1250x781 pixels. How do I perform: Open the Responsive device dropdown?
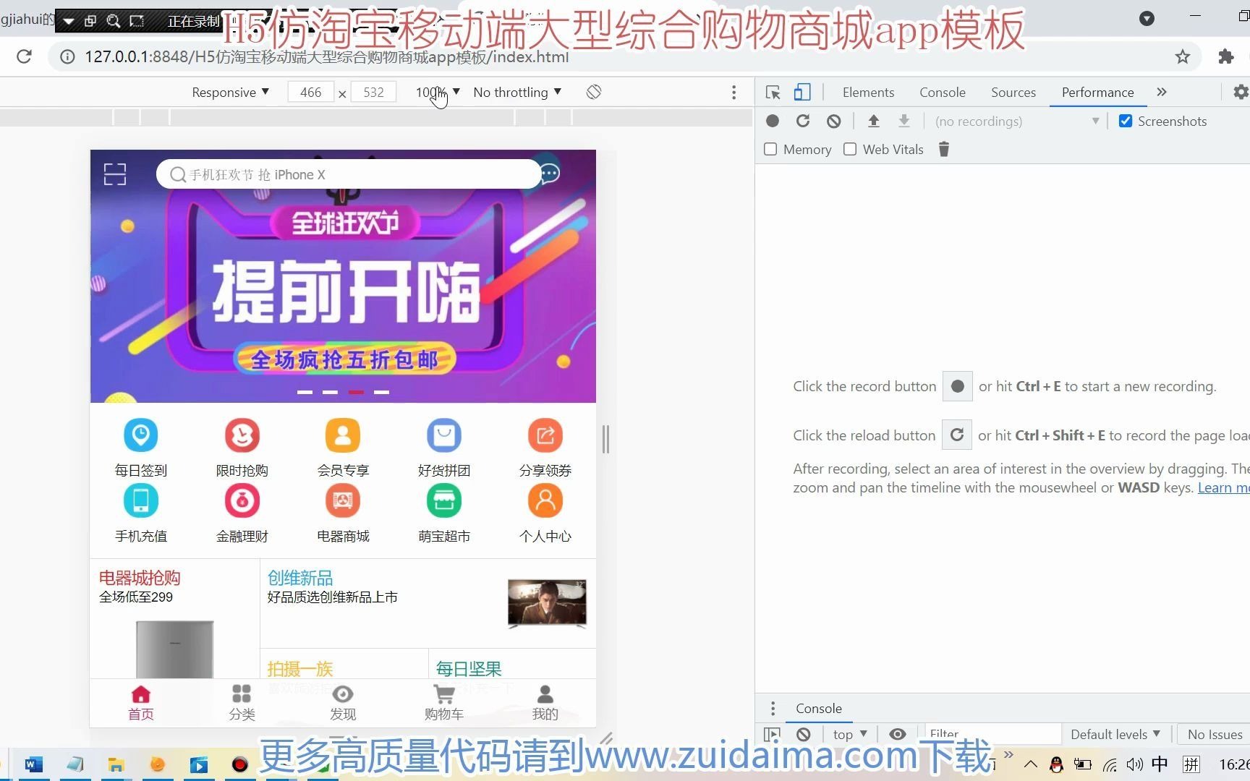[230, 92]
